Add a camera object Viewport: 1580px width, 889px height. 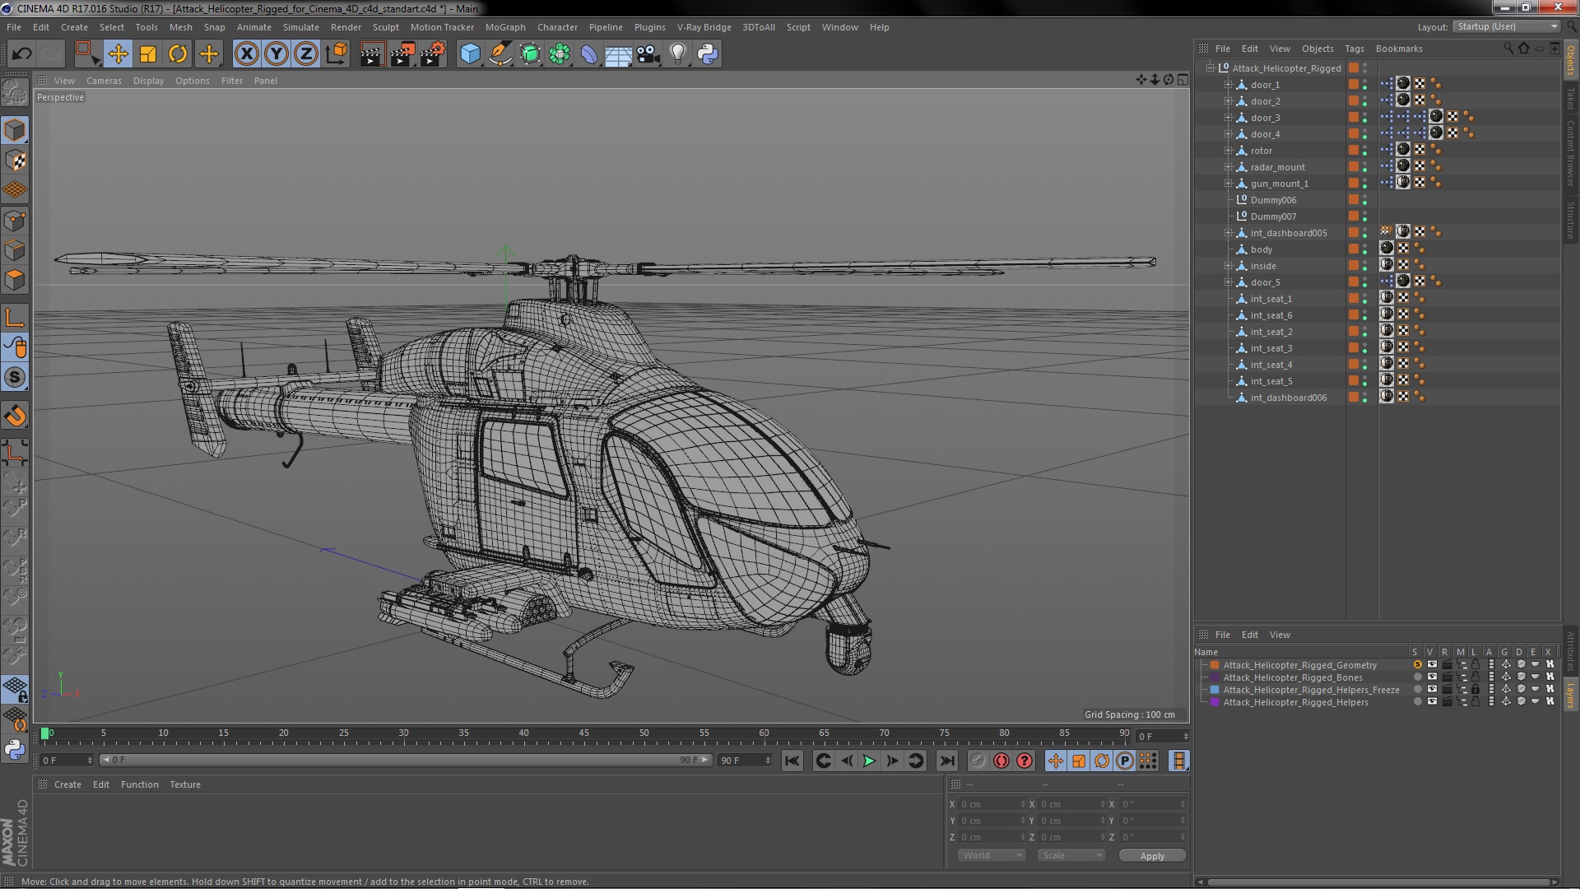click(648, 54)
